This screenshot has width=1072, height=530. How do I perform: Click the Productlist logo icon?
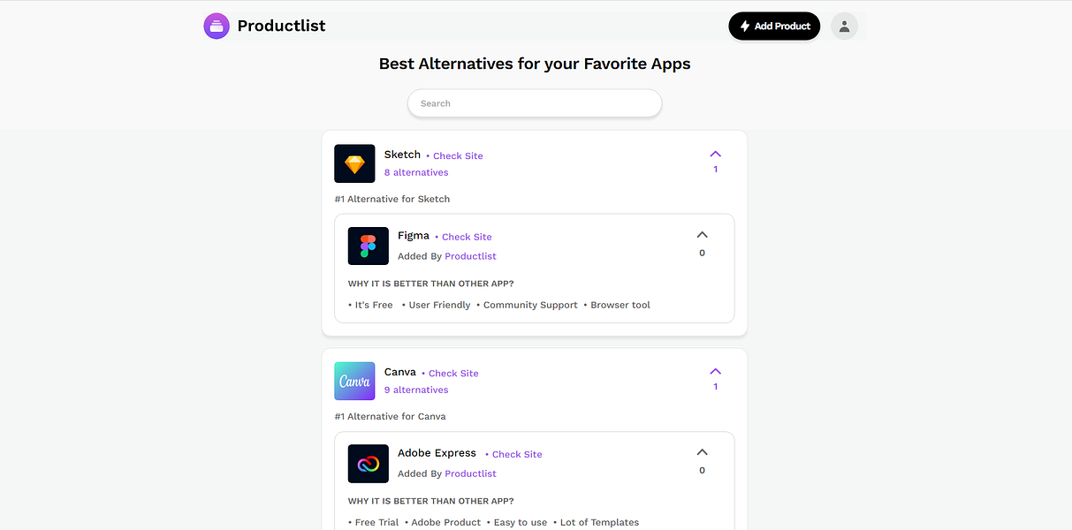[x=217, y=26]
